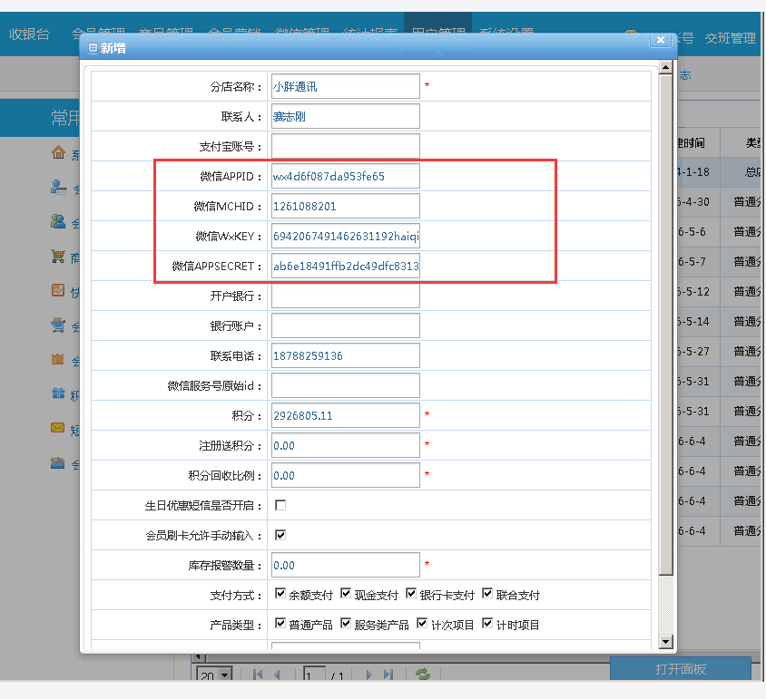
Task: Jump to the first page arrow
Action: [x=258, y=675]
